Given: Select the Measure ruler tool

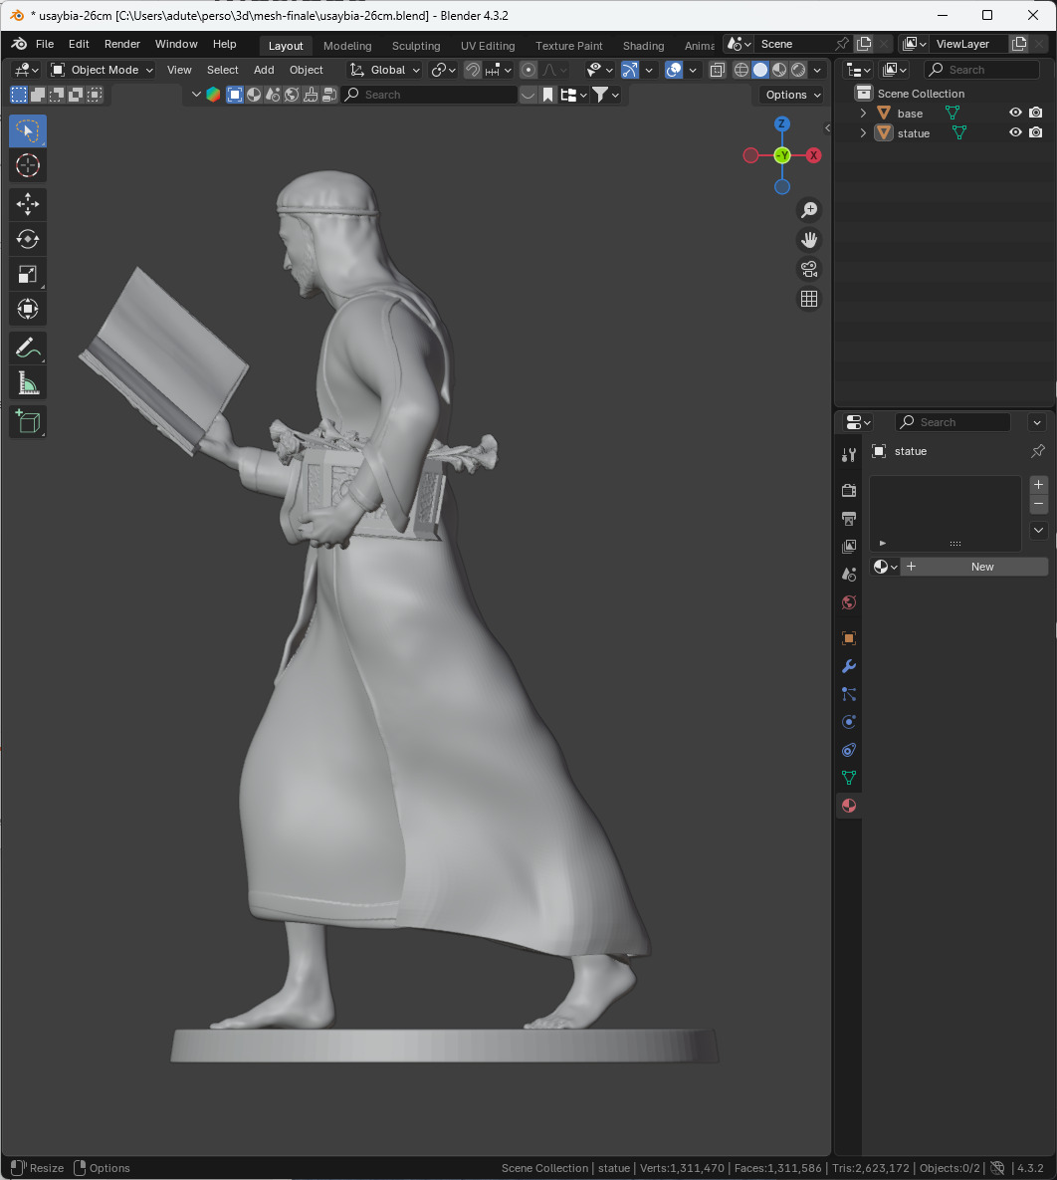Looking at the screenshot, I should (28, 383).
